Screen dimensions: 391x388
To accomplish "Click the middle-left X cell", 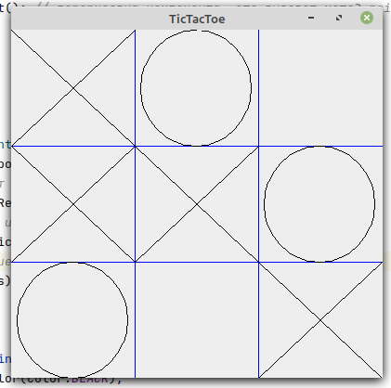I will tap(73, 204).
